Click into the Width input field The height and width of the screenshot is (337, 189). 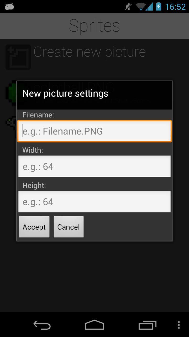[94, 166]
